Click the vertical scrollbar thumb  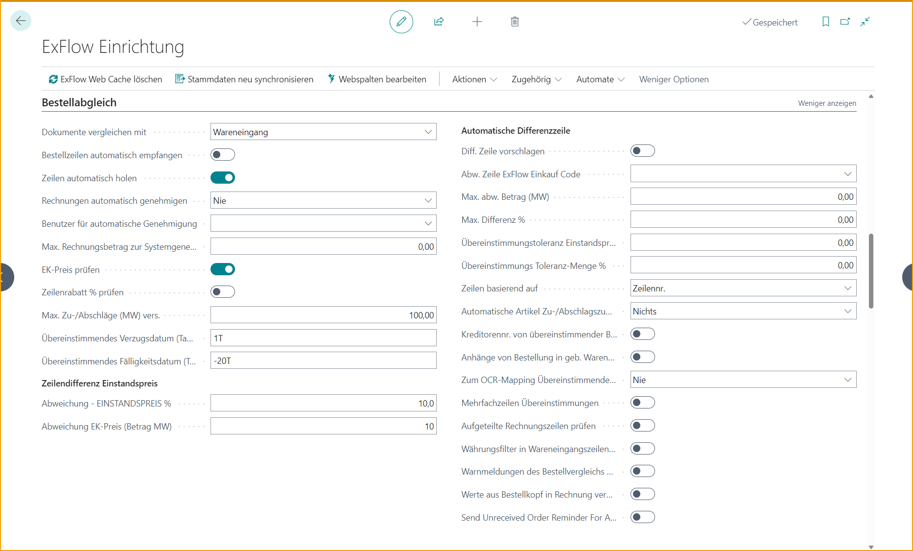[x=871, y=271]
